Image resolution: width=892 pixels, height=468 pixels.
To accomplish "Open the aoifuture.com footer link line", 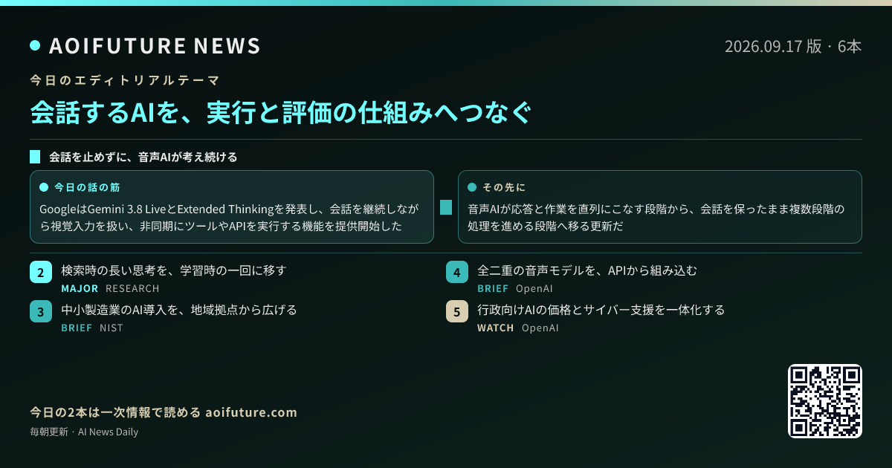I will [x=164, y=412].
